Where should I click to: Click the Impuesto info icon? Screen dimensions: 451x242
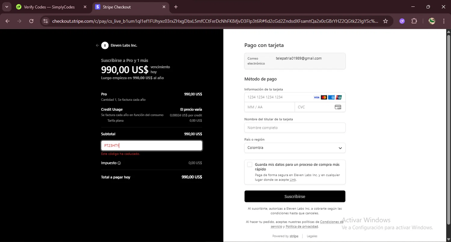pyautogui.click(x=119, y=163)
